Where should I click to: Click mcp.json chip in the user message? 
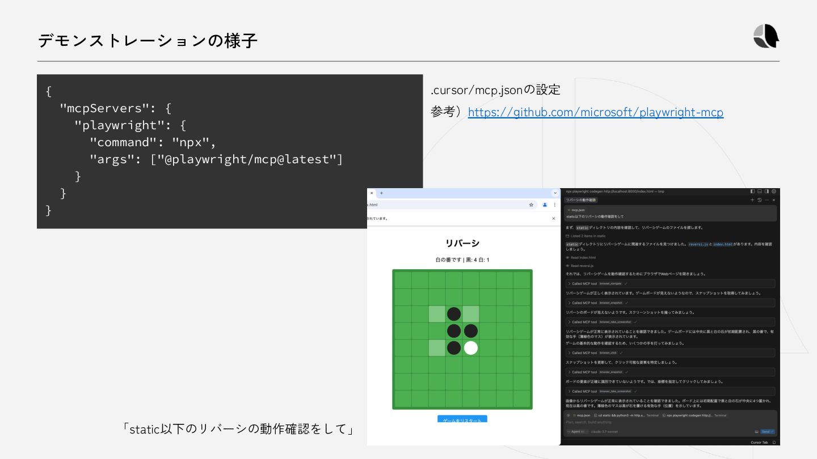click(576, 210)
